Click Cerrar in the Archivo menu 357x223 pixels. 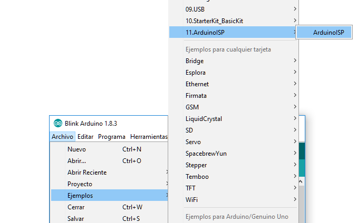click(76, 207)
